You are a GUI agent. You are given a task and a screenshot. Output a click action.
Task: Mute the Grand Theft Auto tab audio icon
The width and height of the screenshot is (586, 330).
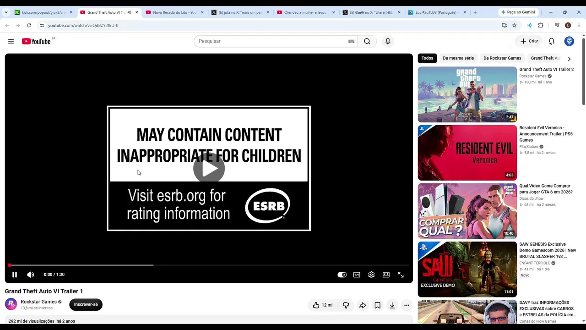coord(129,12)
